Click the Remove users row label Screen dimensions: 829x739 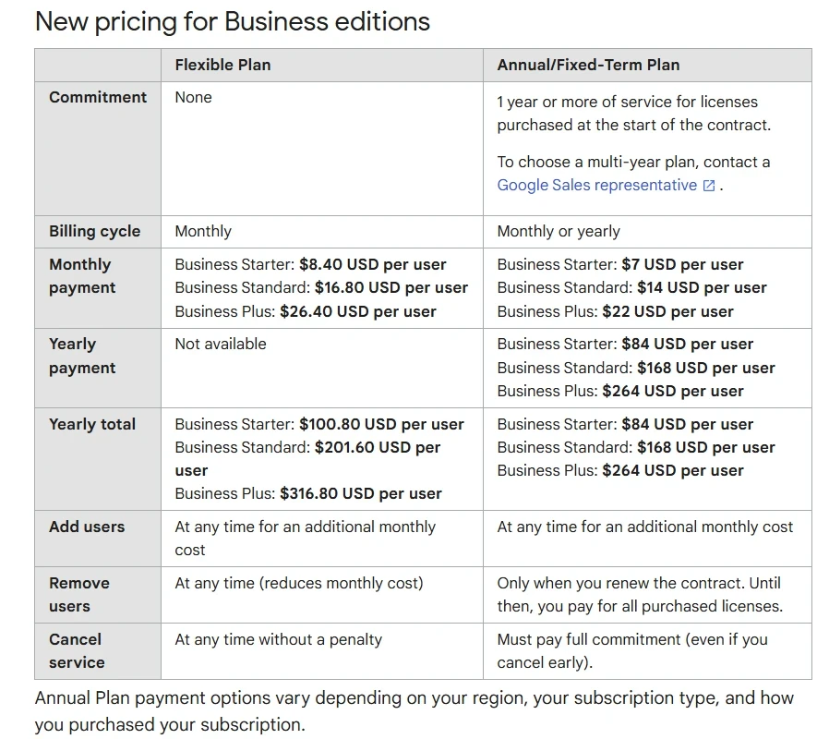[79, 595]
